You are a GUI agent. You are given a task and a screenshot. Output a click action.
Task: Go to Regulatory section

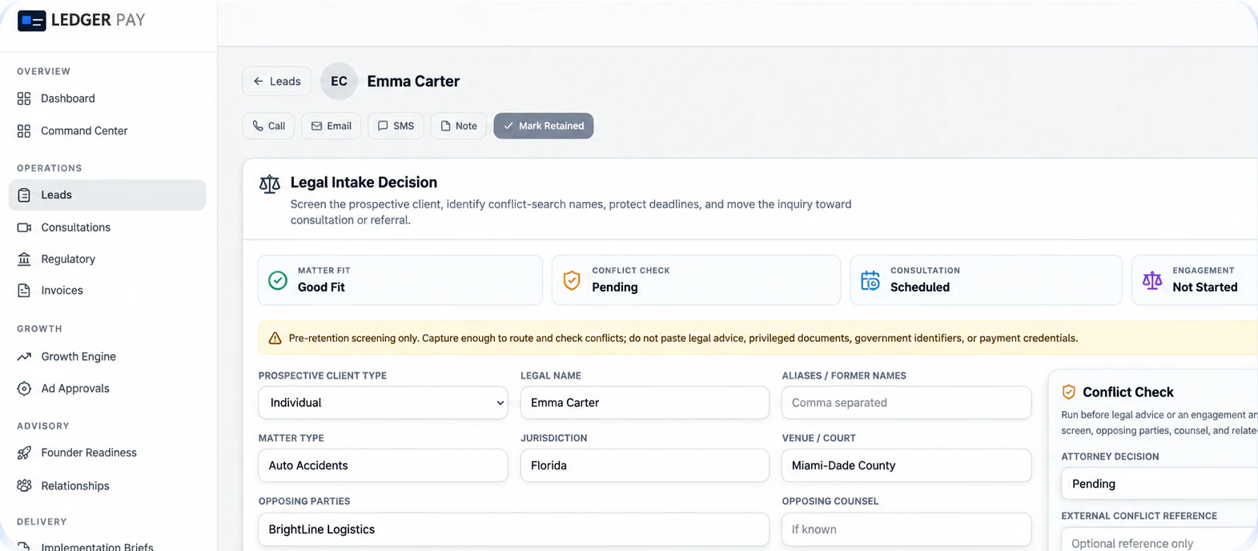point(107,259)
